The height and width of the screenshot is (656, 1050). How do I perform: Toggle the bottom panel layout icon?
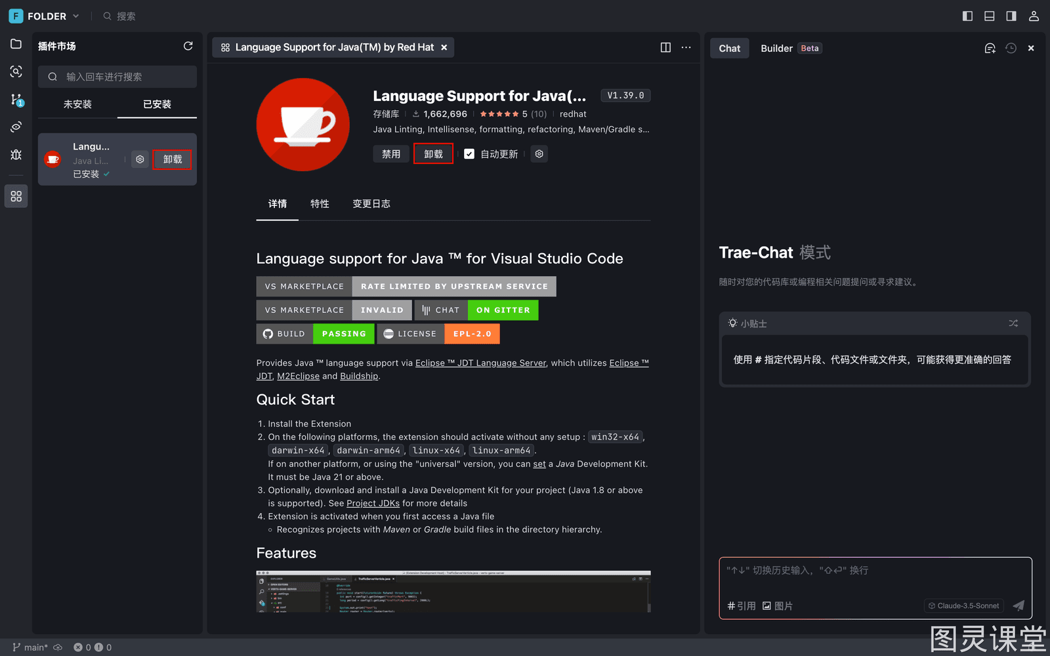click(x=990, y=16)
